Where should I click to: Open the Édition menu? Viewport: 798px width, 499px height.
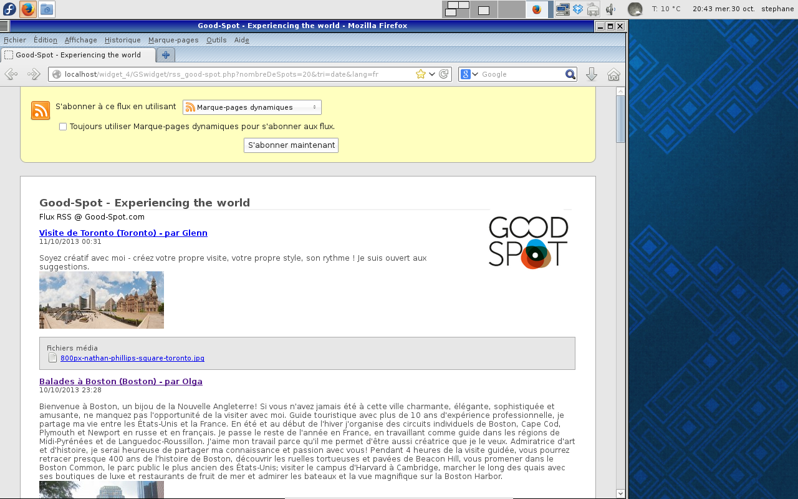coord(46,40)
